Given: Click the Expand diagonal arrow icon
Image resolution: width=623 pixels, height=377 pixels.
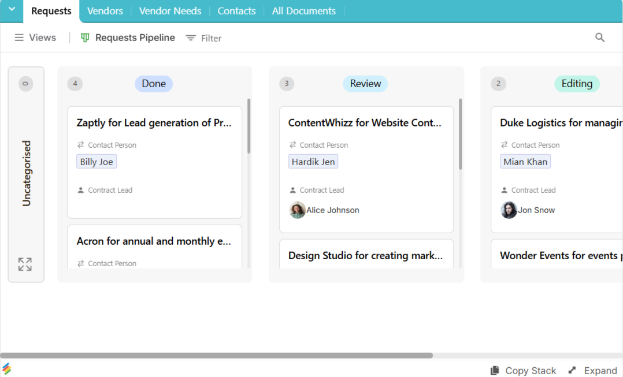Looking at the screenshot, I should pos(572,370).
